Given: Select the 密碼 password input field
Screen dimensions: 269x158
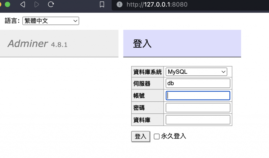Looking at the screenshot, I should [x=198, y=108].
